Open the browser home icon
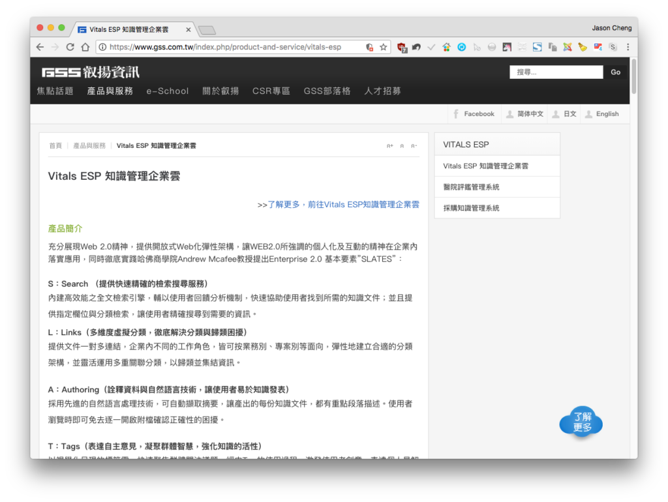Image resolution: width=668 pixels, height=502 pixels. 85,47
